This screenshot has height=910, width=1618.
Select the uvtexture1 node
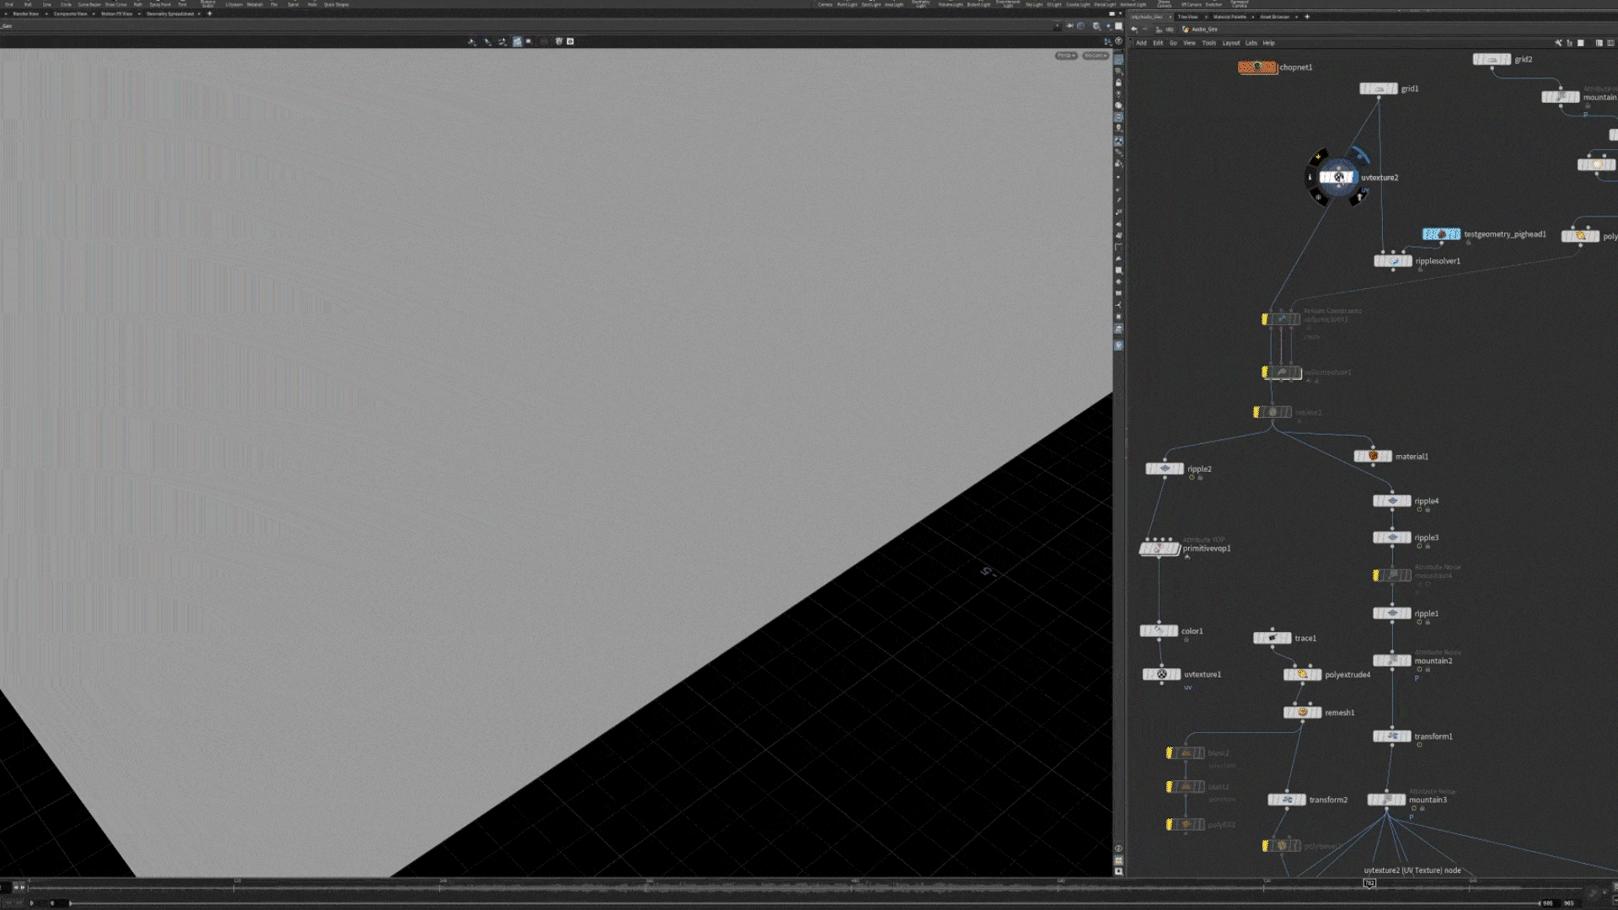point(1161,674)
